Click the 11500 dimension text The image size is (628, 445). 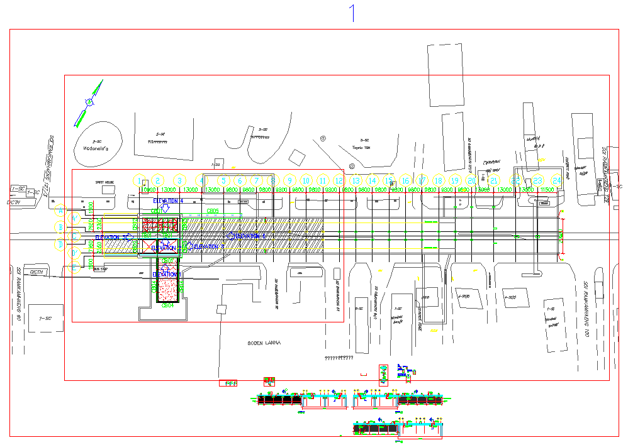(x=546, y=189)
